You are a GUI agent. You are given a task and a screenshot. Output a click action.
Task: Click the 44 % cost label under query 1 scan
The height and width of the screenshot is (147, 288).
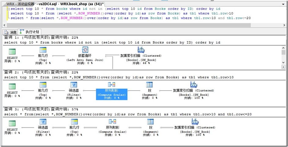[141, 63]
